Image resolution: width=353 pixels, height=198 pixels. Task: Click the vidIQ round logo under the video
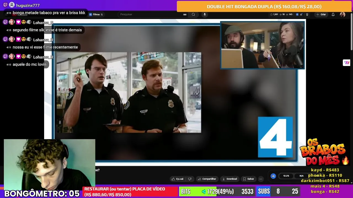click(273, 176)
